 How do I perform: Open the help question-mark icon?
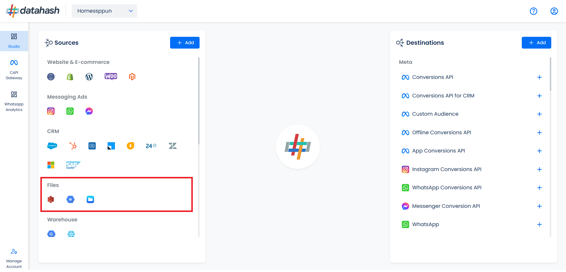pyautogui.click(x=534, y=11)
